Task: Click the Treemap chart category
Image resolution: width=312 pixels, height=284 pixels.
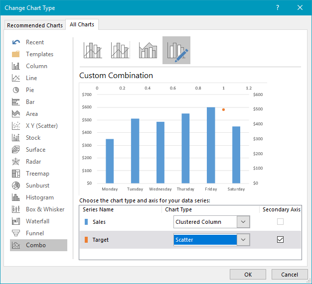Action: 37,174
